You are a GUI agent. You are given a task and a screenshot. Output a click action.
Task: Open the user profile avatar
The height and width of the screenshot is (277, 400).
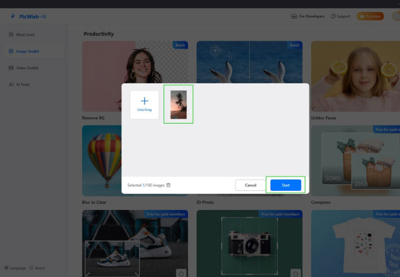[396, 16]
